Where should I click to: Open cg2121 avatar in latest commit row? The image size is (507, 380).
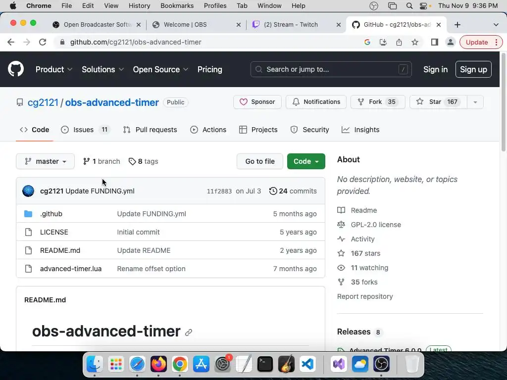[x=28, y=191]
